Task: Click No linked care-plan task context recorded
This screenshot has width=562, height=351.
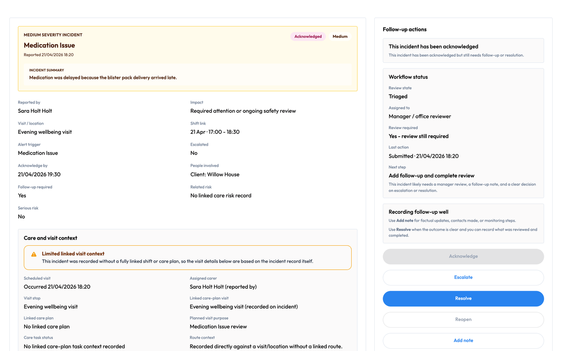Action: pyautogui.click(x=74, y=347)
